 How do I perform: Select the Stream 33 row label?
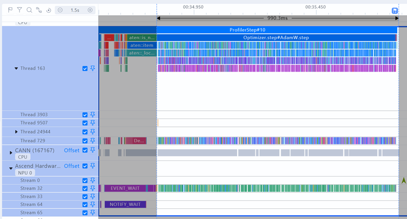point(31,197)
